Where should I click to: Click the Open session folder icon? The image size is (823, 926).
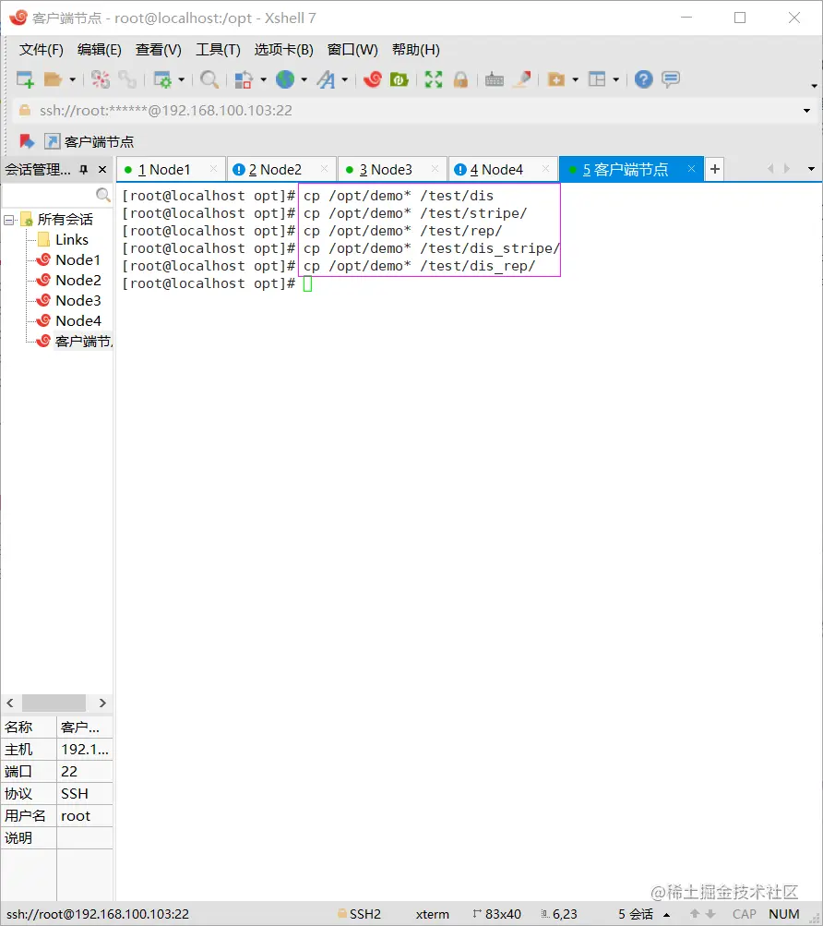(53, 79)
